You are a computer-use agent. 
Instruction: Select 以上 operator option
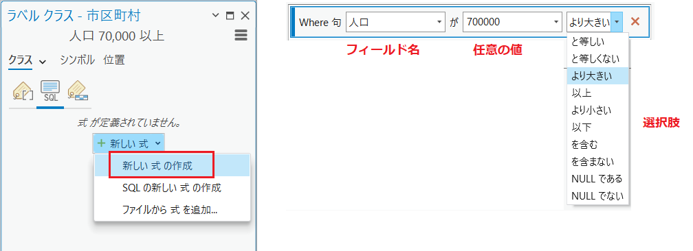[597, 93]
